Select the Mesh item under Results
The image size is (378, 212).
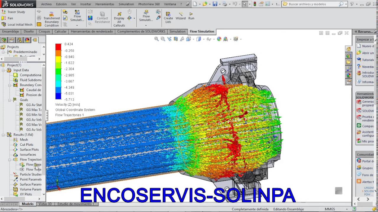(x=21, y=140)
